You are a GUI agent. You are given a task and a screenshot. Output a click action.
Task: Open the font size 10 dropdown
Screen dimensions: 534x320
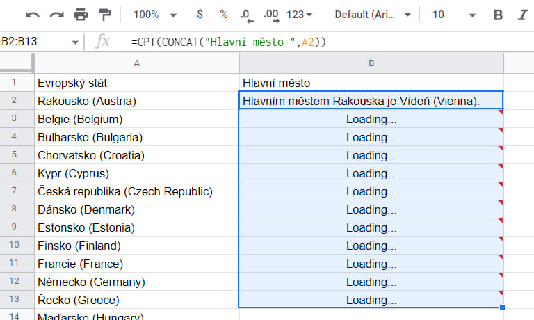point(453,15)
